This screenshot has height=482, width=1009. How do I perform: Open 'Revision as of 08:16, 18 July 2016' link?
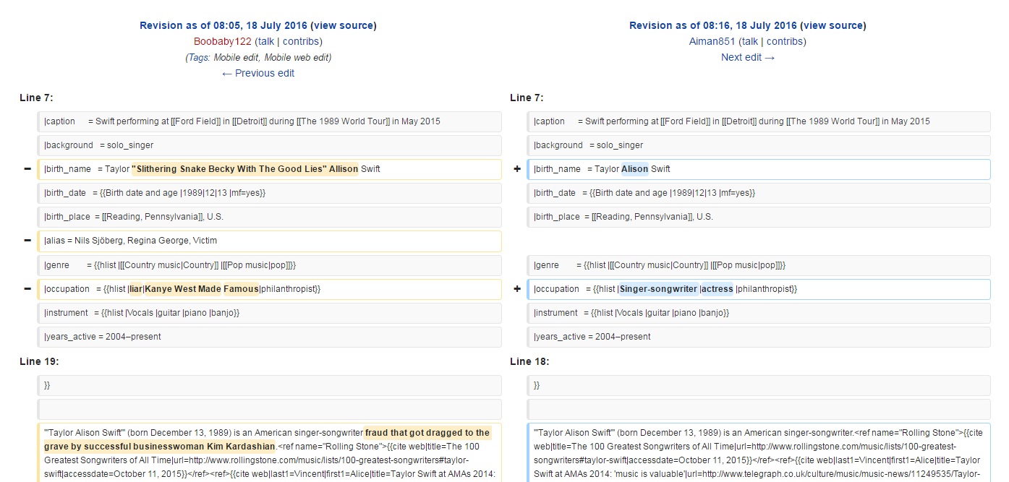click(713, 25)
